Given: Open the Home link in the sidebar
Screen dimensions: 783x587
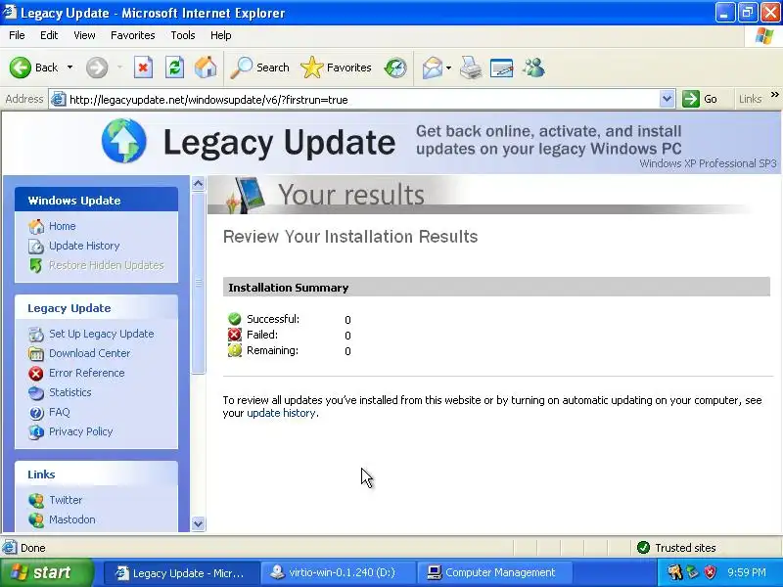Looking at the screenshot, I should 63,226.
